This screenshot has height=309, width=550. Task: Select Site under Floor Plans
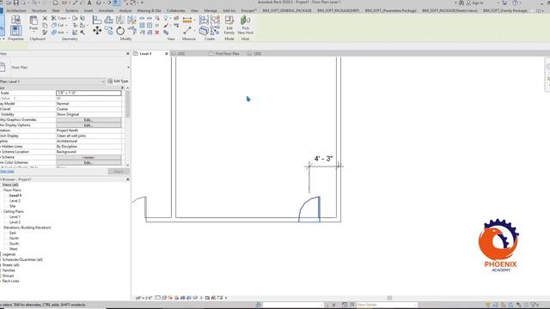[x=12, y=206]
